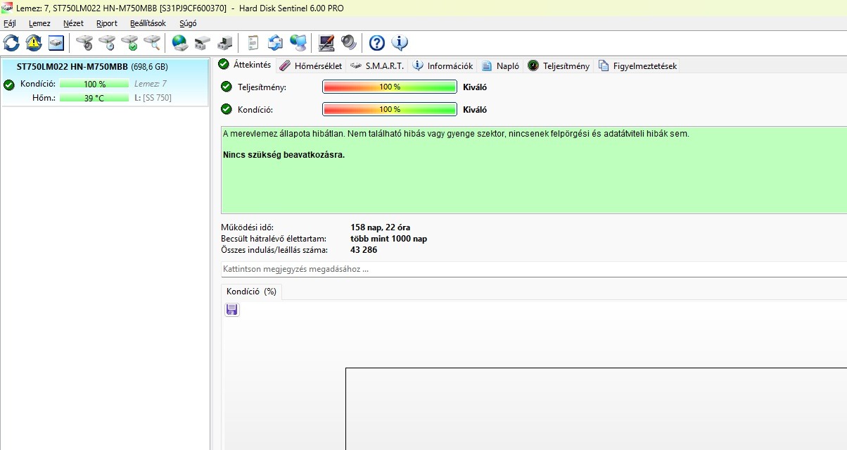Click the save floppy icon above graph
Screen dimensions: 847x450
coord(232,310)
